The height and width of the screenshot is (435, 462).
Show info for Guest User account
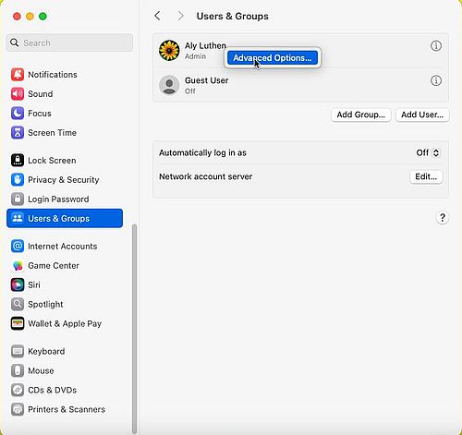coord(436,80)
